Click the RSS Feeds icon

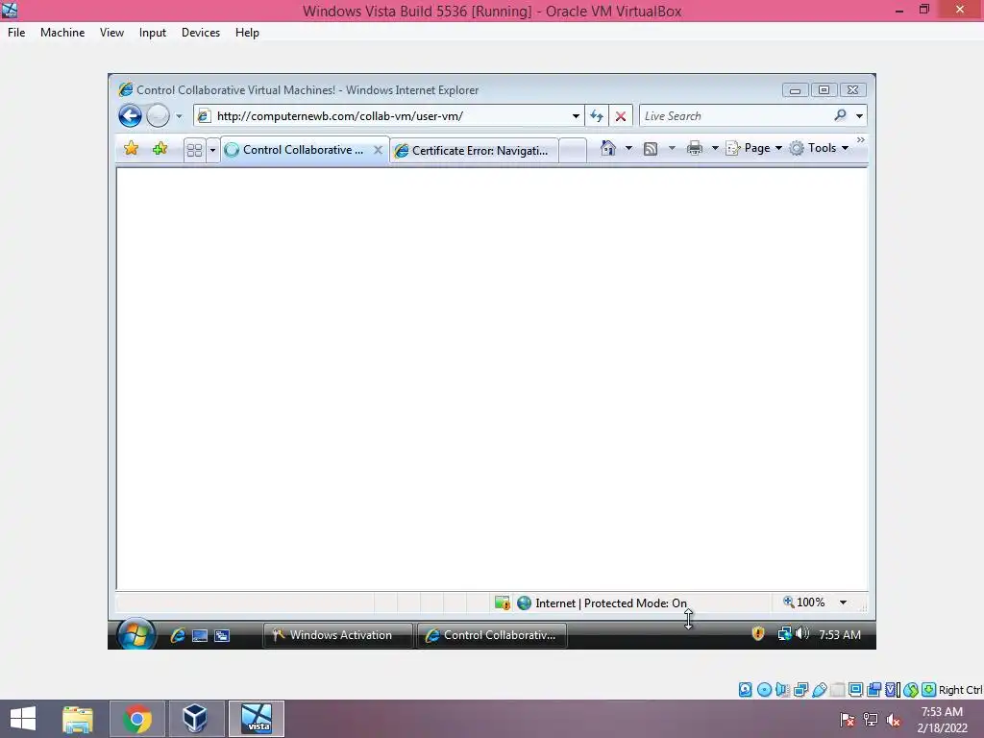(651, 149)
